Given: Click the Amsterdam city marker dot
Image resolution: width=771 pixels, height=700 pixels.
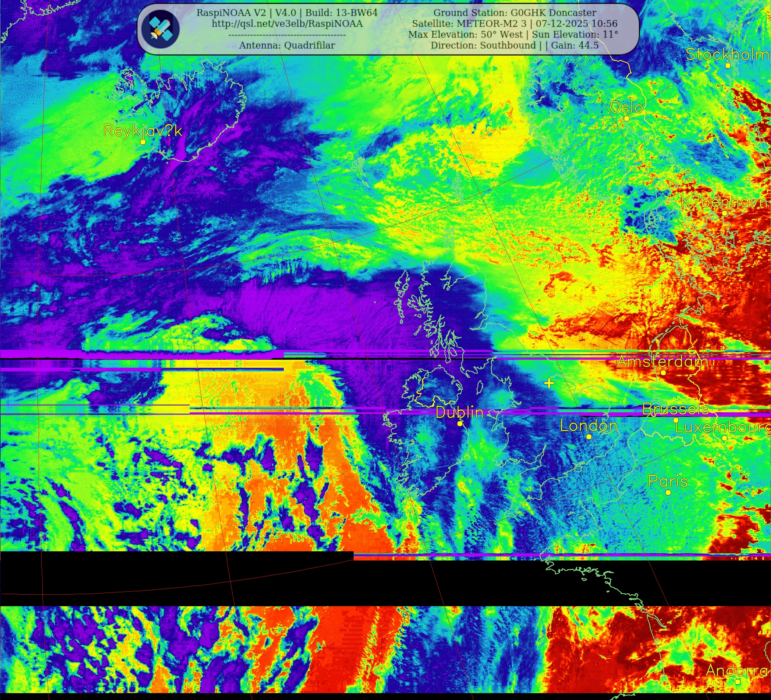Looking at the screenshot, I should pos(663,372).
